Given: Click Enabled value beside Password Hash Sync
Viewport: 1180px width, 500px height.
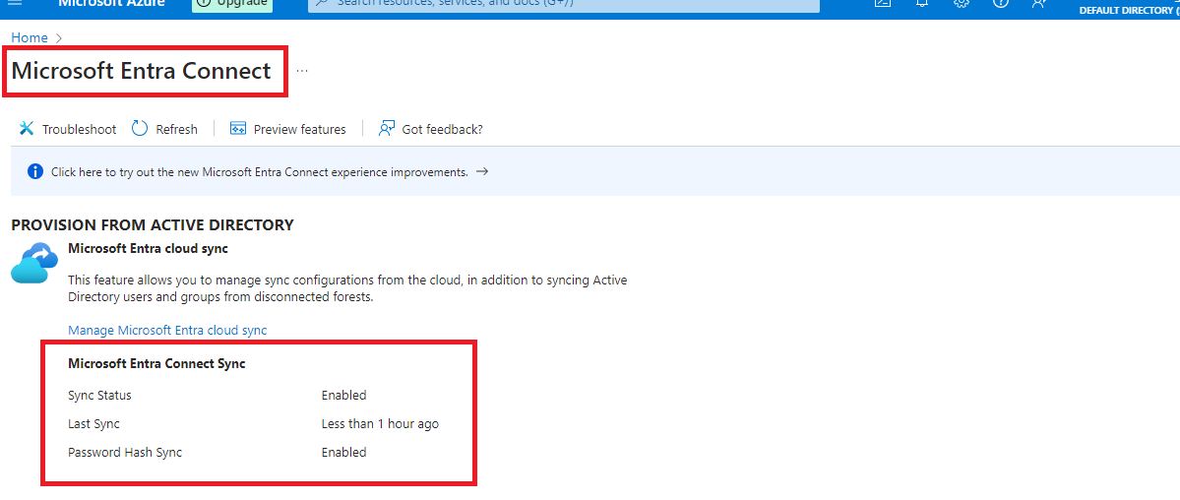Looking at the screenshot, I should (343, 453).
